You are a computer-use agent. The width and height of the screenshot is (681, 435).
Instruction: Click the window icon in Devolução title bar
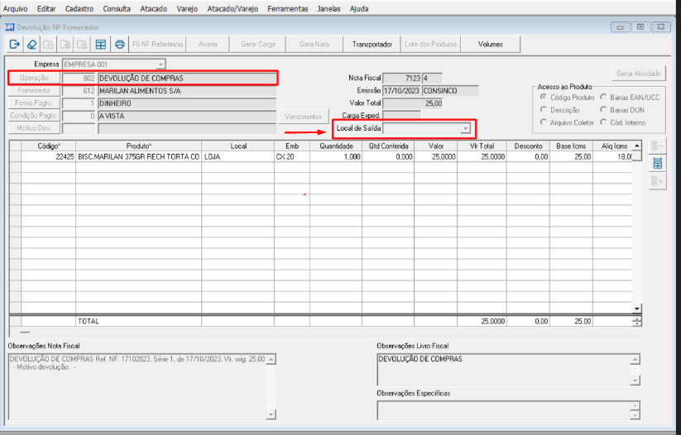[9, 27]
